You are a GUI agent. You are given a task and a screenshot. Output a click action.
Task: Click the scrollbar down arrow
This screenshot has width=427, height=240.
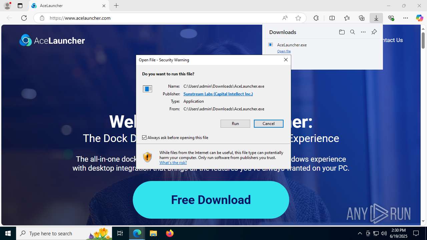(423, 221)
